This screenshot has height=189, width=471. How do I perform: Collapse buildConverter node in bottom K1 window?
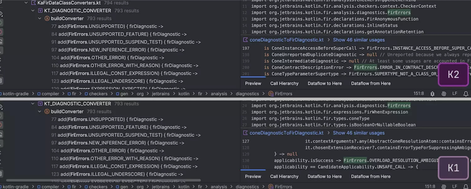pyautogui.click(x=40, y=111)
